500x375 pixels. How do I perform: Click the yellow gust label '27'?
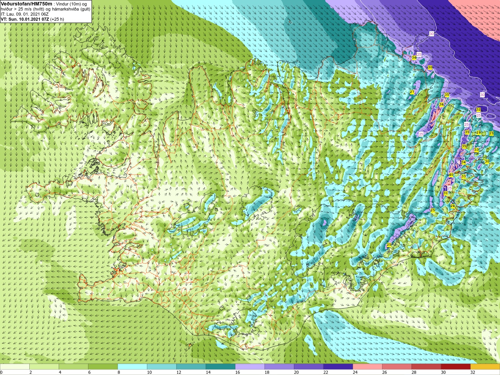point(412,92)
